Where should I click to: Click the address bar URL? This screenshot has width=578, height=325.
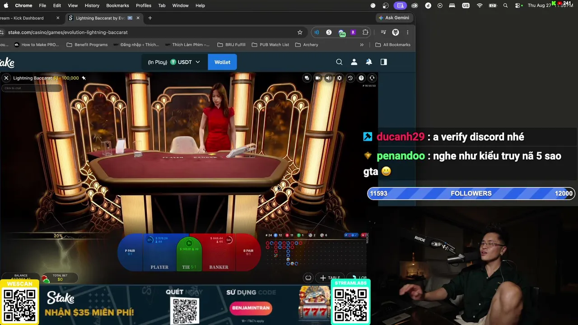click(68, 32)
